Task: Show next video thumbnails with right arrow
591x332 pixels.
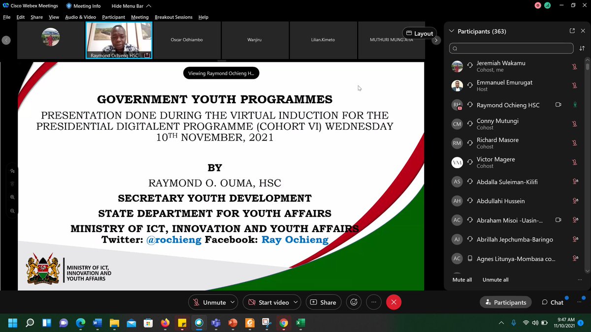Action: coord(436,41)
